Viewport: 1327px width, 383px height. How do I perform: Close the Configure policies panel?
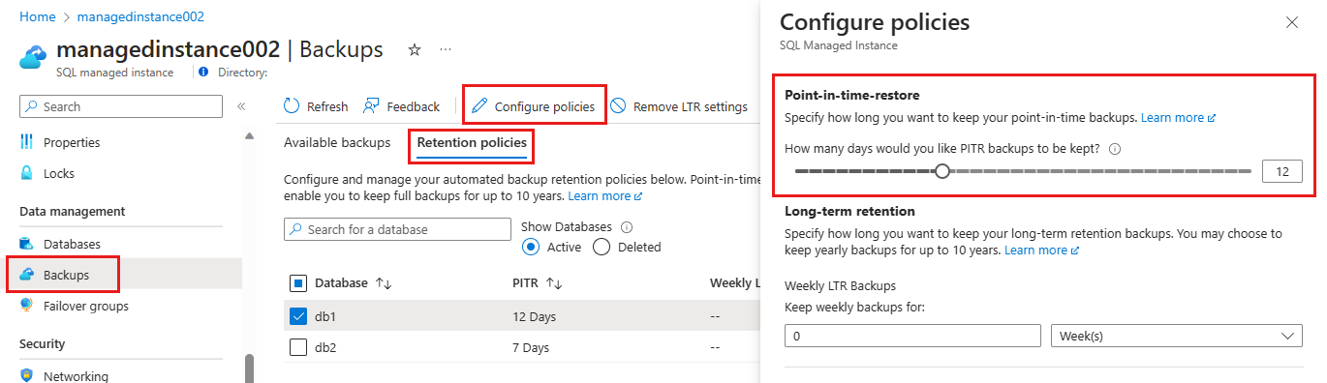pos(1292,22)
